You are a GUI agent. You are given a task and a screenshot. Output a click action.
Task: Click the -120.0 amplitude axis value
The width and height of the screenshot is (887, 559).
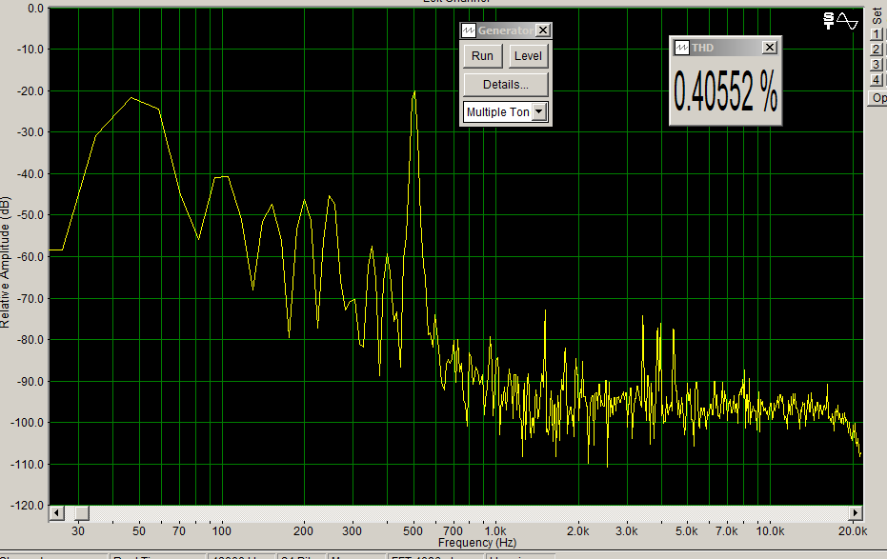(26, 506)
